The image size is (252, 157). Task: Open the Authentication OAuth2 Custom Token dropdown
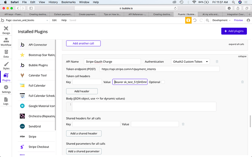click(x=190, y=62)
